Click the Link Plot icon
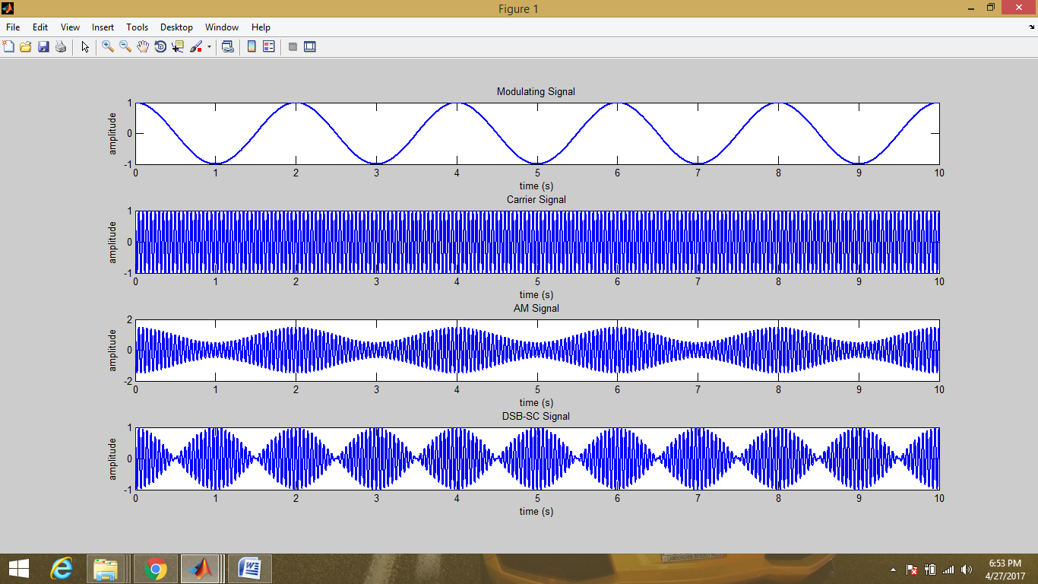This screenshot has height=584, width=1038. click(x=227, y=46)
